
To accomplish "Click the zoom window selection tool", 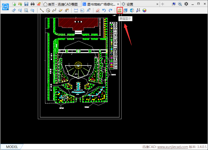I will click(26, 10).
